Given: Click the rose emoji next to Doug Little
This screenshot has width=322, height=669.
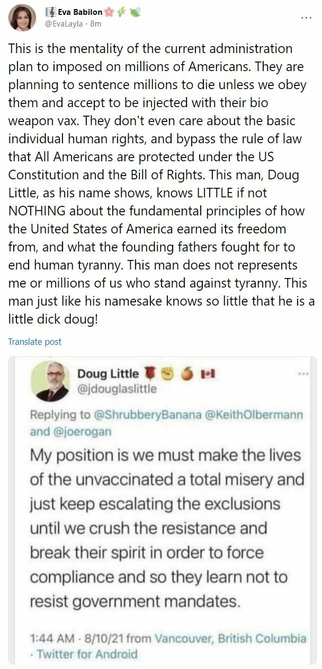Looking at the screenshot, I should [150, 374].
